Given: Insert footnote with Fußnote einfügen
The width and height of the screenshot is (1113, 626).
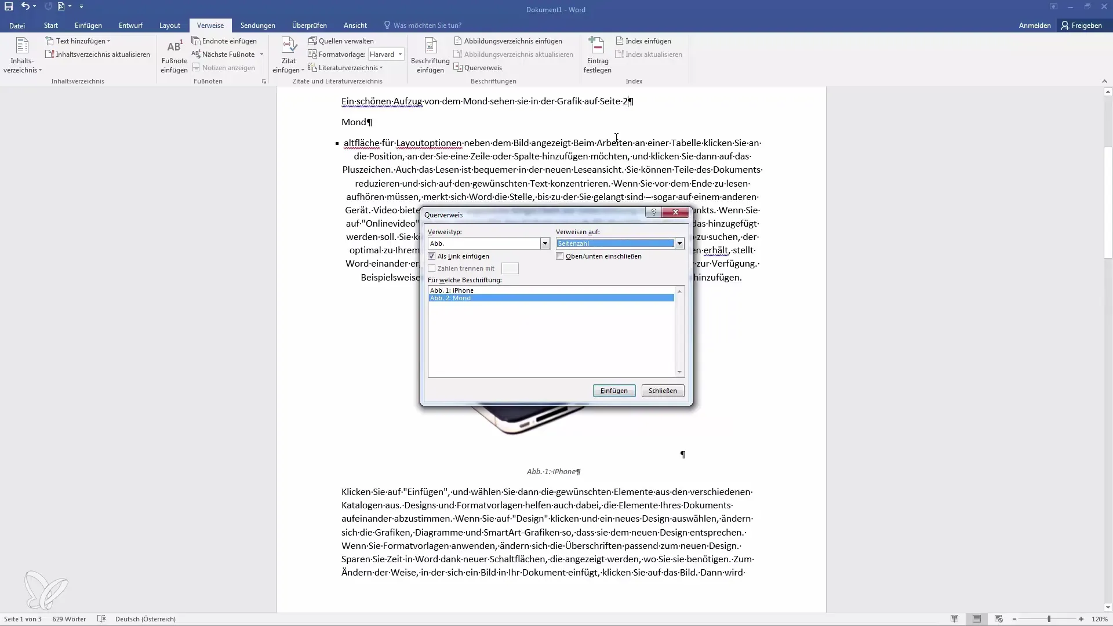Looking at the screenshot, I should (x=174, y=56).
